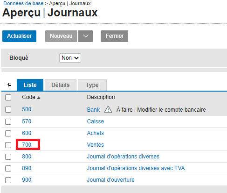Click the warning triangle icon next to Bank
The height and width of the screenshot is (193, 227).
(x=108, y=109)
